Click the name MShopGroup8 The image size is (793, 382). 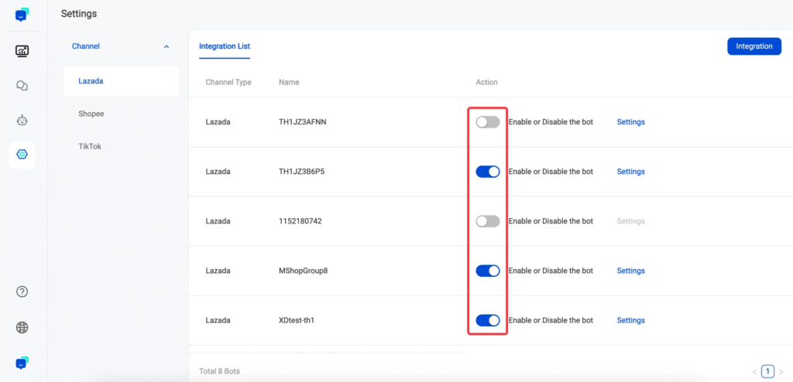point(303,271)
